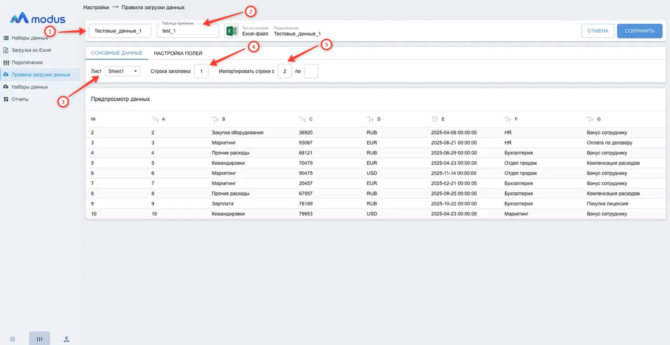The image size is (670, 345).
Task: Click the Excel file source icon
Action: [232, 31]
